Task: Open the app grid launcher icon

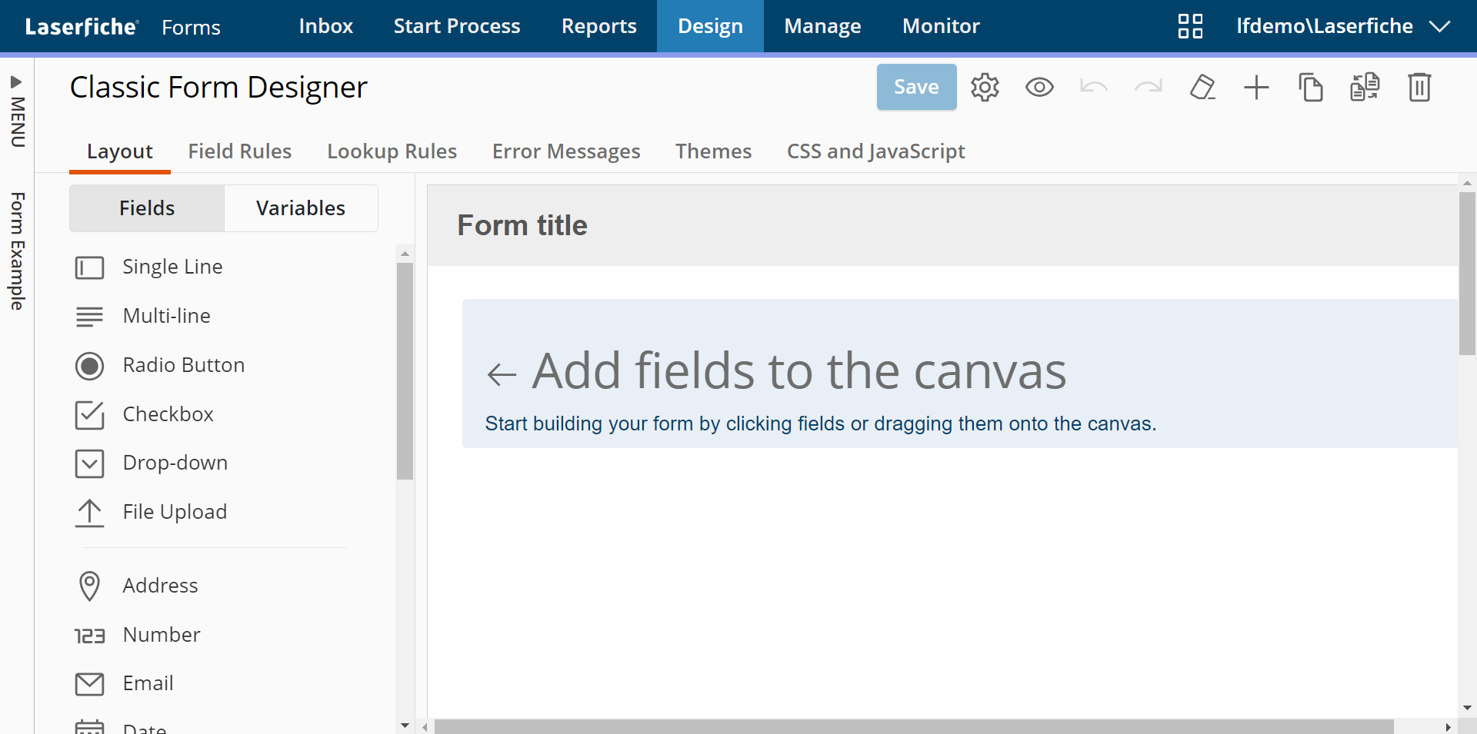Action: tap(1190, 26)
